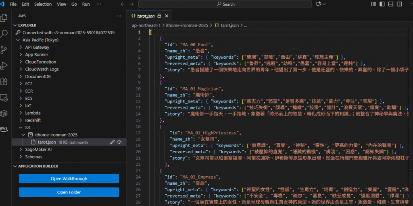Open the Selection menu
The width and height of the screenshot is (413, 206).
tap(43, 4)
